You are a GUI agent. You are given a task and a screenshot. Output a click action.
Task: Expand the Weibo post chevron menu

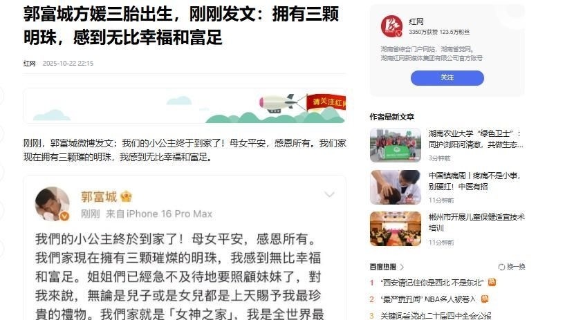[x=329, y=194]
